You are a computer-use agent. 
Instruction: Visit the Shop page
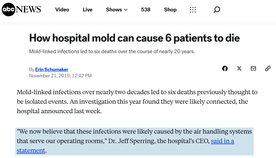170,10
